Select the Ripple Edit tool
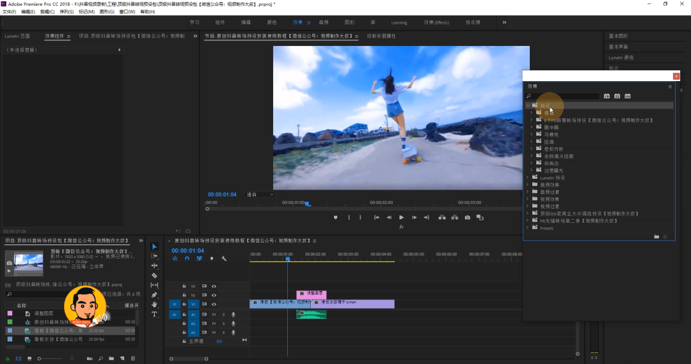 click(x=154, y=266)
